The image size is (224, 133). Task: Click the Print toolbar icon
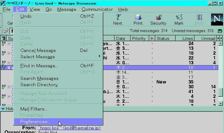pos(138,20)
